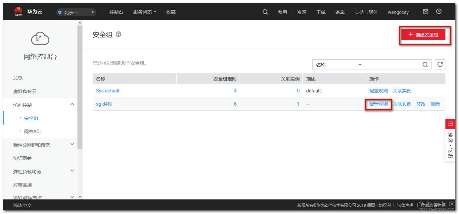Click associated instance count 0 for Sys-default

298,91
